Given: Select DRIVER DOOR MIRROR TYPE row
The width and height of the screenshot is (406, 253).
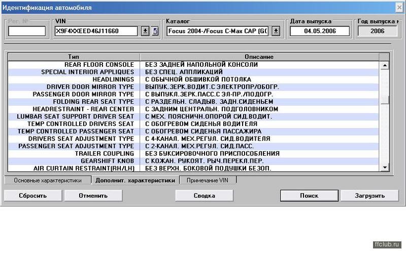Looking at the screenshot, I should [193, 87].
